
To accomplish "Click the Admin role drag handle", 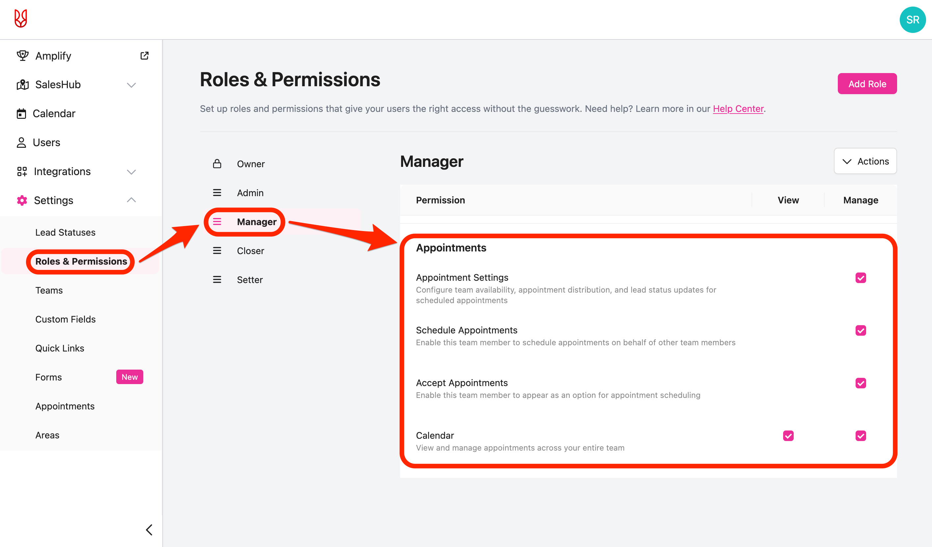I will pos(217,193).
